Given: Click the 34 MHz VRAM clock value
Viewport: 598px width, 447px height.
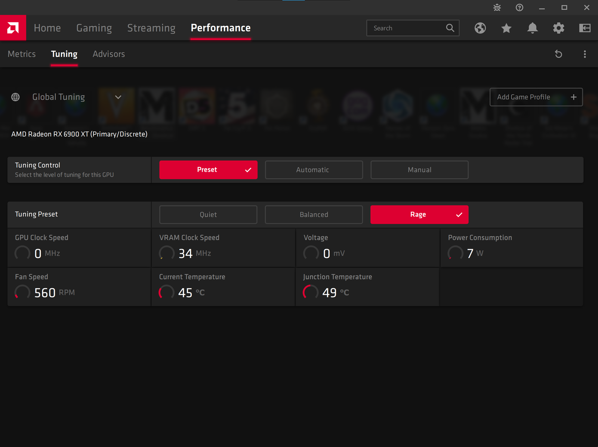Looking at the screenshot, I should (195, 253).
